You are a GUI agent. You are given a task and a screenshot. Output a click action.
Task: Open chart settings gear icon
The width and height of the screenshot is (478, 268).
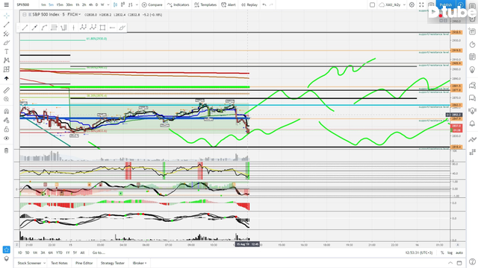coord(412,5)
